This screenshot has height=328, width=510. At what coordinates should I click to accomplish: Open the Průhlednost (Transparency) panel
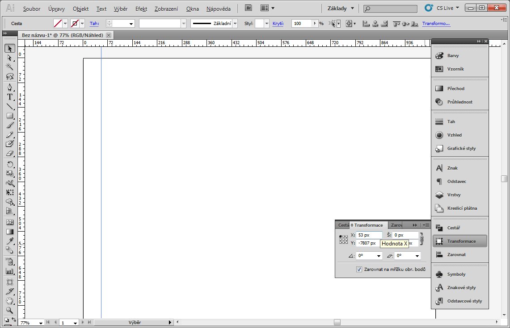(x=460, y=102)
